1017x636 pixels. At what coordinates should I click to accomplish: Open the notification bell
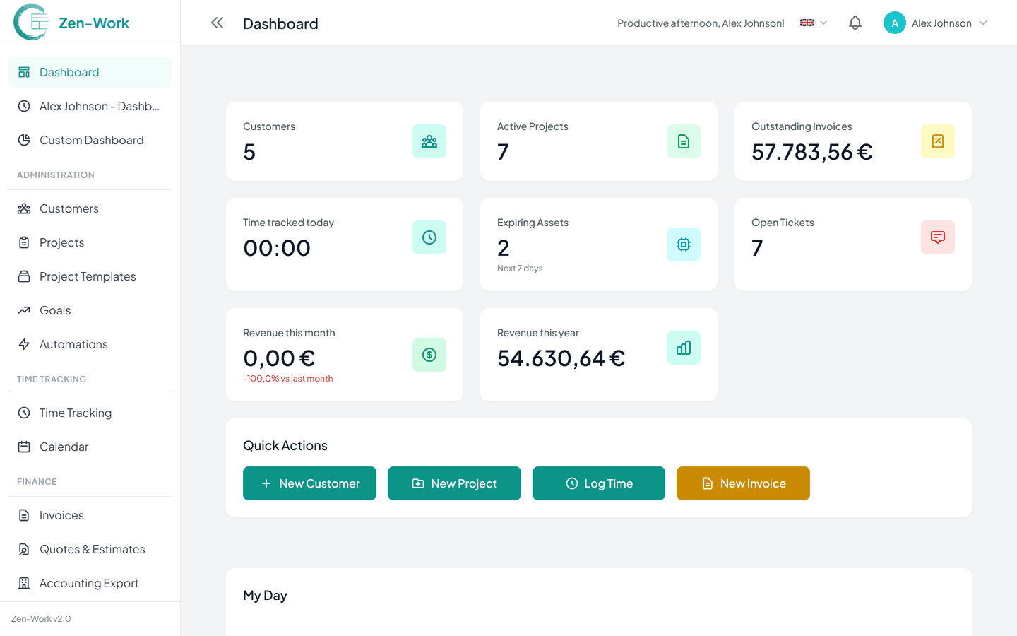pos(855,23)
